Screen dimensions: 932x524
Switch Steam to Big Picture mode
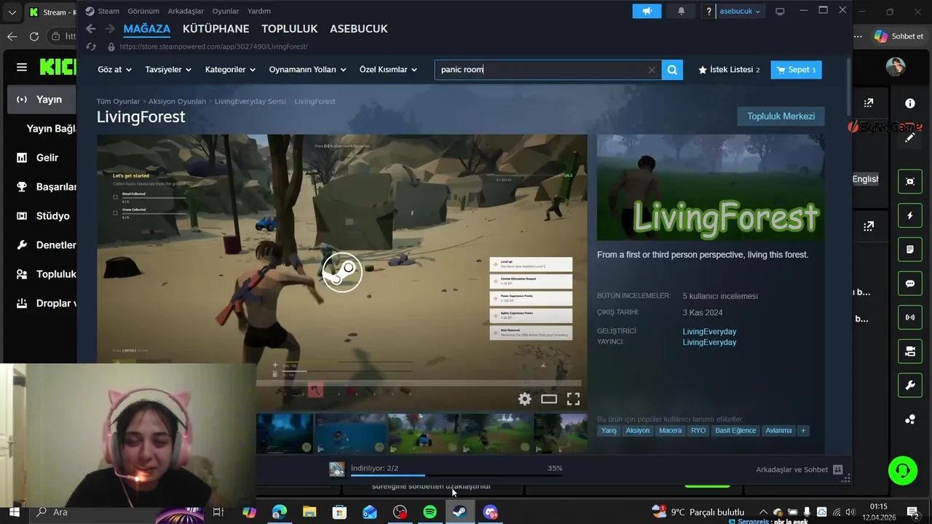click(780, 11)
